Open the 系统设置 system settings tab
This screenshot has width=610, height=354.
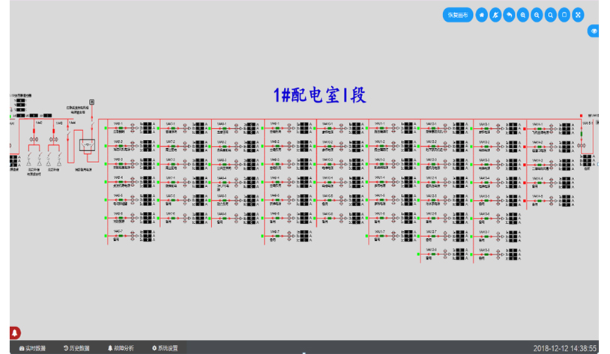165,348
